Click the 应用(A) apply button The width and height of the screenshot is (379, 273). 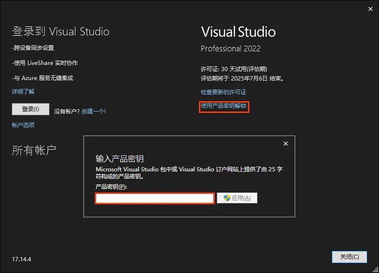(237, 198)
